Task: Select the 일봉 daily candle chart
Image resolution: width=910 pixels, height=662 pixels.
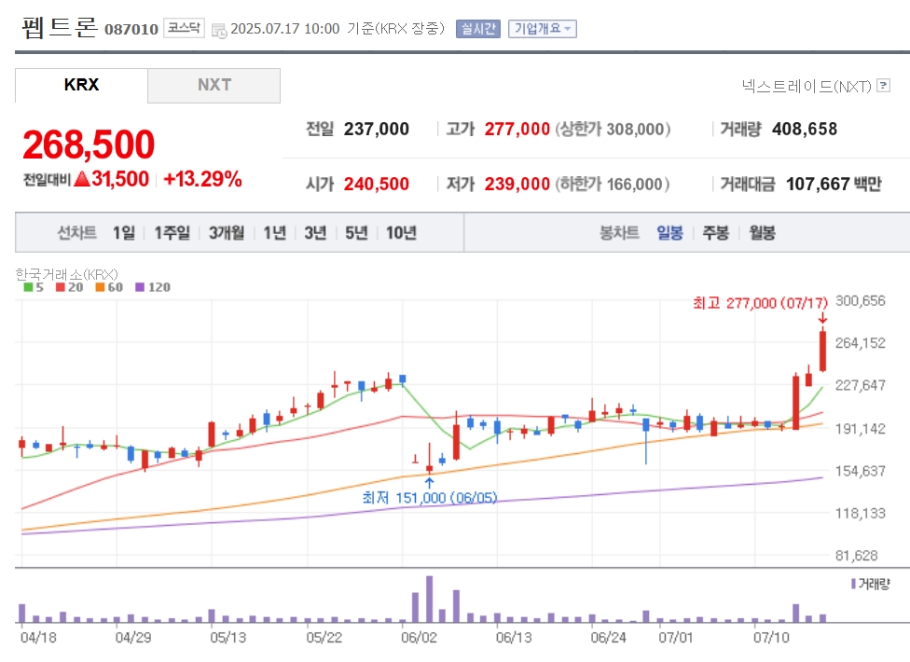Action: 669,233
